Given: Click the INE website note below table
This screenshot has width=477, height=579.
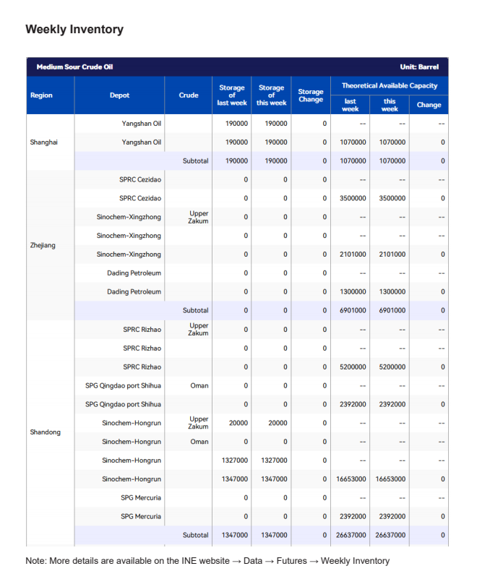Looking at the screenshot, I should point(207,561).
